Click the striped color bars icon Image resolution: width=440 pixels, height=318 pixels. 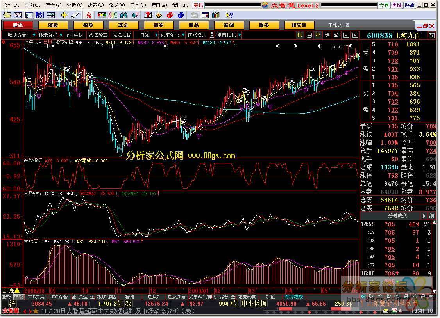[x=113, y=15]
